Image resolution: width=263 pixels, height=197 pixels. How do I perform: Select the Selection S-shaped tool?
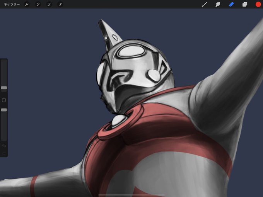tap(49, 4)
